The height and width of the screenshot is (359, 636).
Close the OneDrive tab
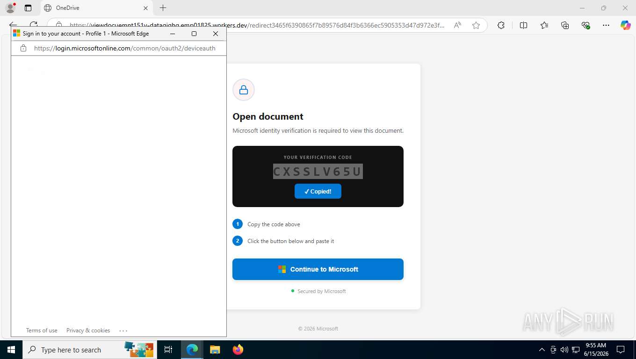(145, 8)
